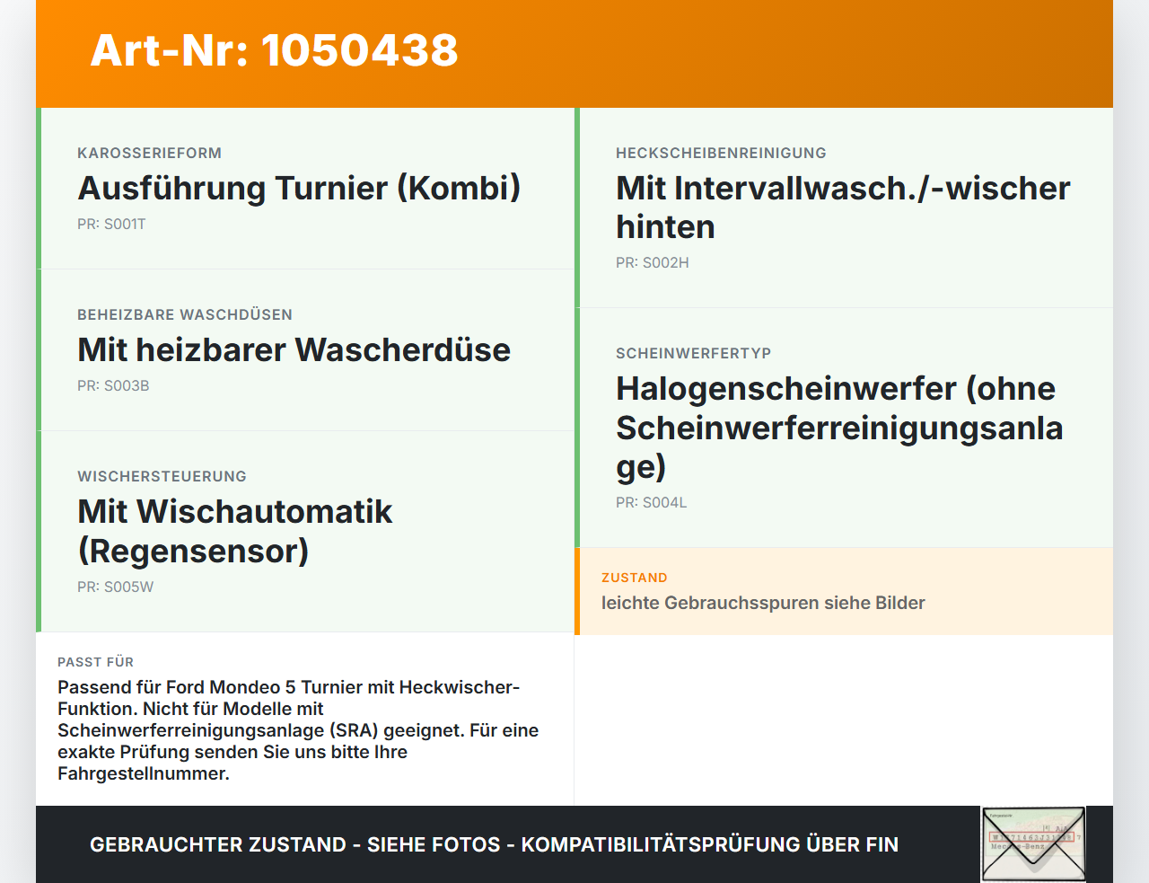The height and width of the screenshot is (883, 1149).
Task: Click the envelope VIN icon in footer
Action: point(1033,844)
